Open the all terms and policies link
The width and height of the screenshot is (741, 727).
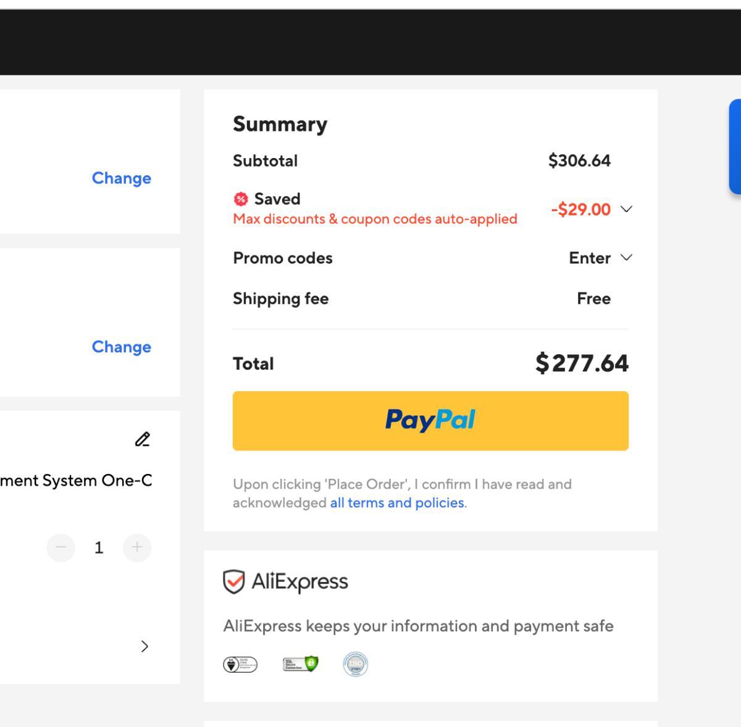[x=397, y=503]
